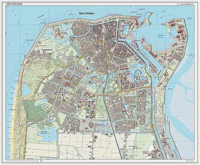The height and width of the screenshot is (165, 200).
Task: Click the scale bar at the bottom left
Action: tap(20, 161)
